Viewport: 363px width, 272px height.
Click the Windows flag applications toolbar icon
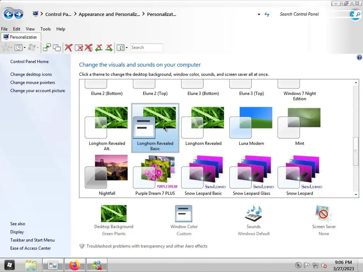point(32,48)
